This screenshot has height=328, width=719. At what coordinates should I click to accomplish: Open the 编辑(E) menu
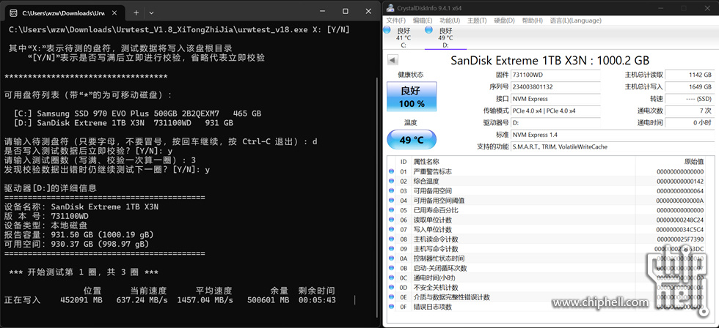click(423, 20)
